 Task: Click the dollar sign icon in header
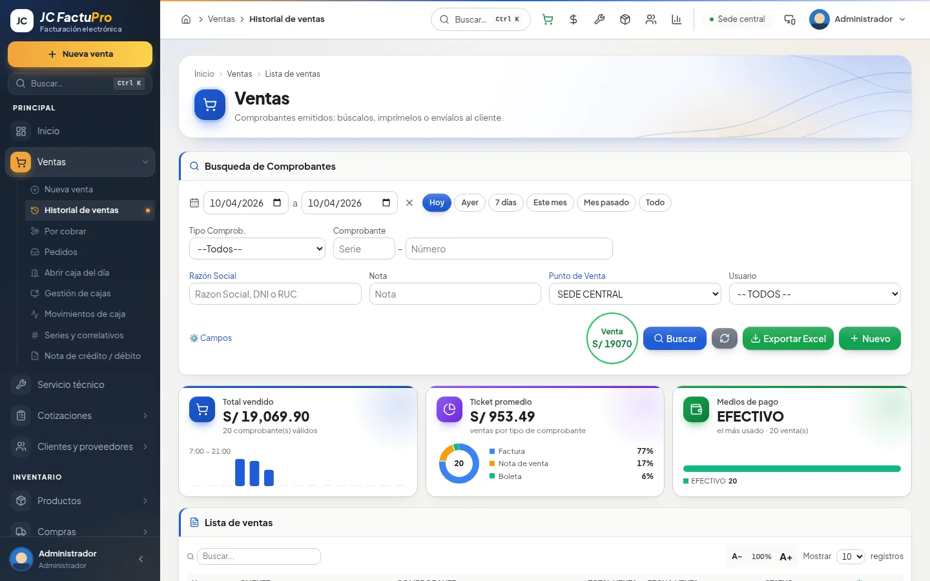coord(573,19)
